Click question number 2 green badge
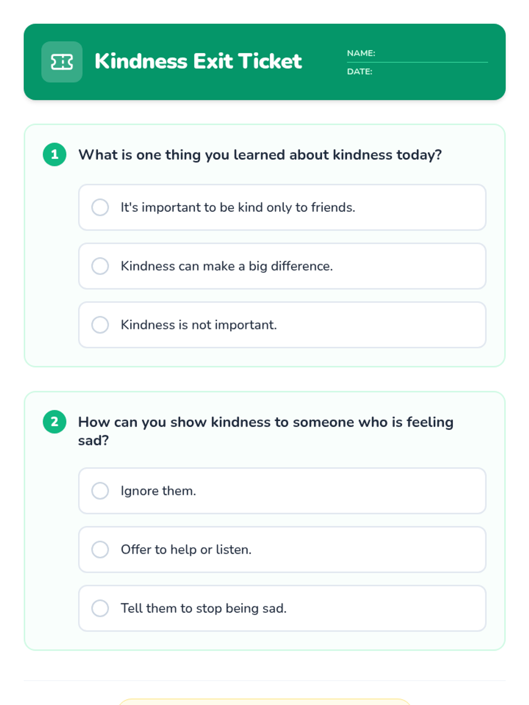 (x=55, y=422)
